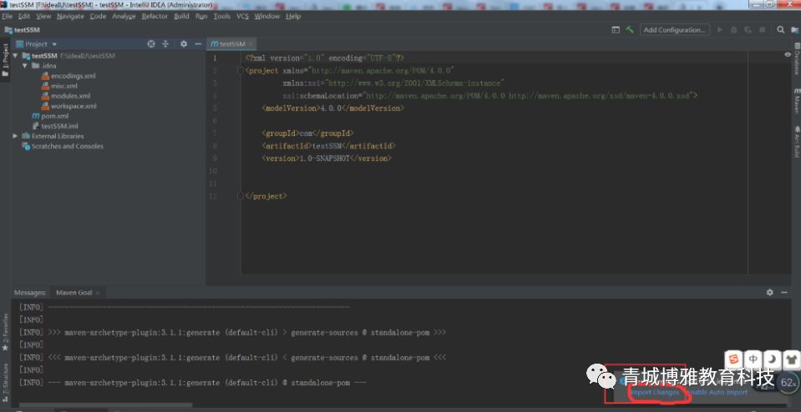The width and height of the screenshot is (801, 412).
Task: Select misc.xml in project tree
Action: click(59, 86)
